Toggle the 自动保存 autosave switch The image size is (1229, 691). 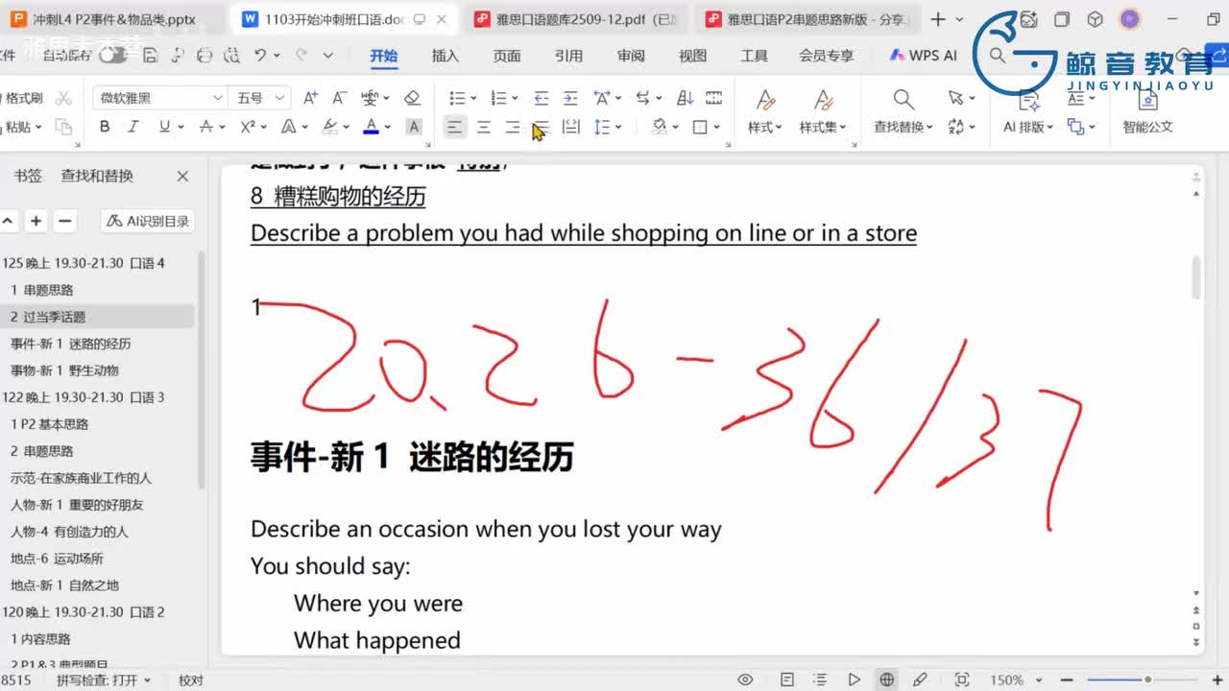(x=113, y=56)
